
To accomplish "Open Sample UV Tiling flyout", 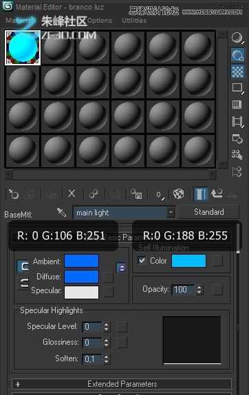I will 237,88.
